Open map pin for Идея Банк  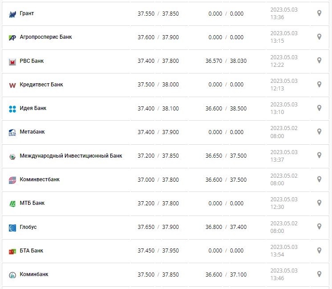coord(319,108)
